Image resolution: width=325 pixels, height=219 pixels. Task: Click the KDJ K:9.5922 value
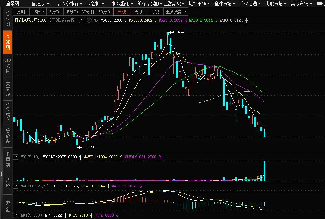click(x=54, y=215)
